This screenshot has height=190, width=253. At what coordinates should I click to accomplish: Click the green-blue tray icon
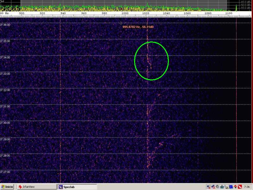[222, 187]
